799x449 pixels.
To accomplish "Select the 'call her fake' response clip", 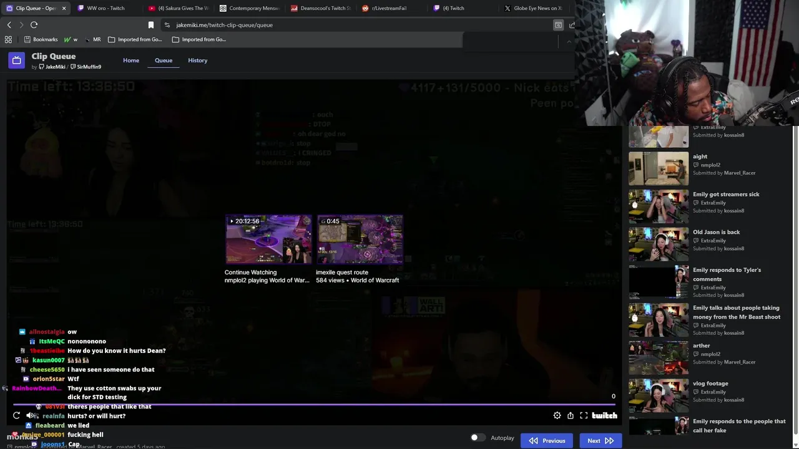I will (x=709, y=426).
